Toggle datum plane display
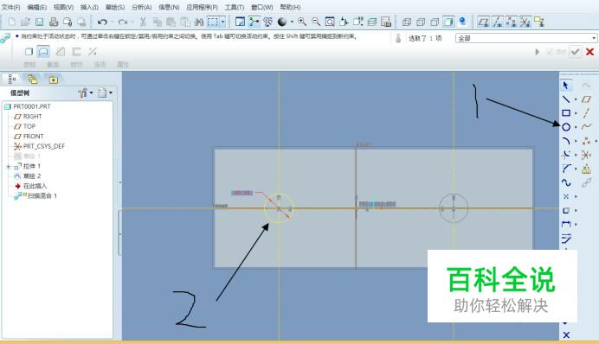This screenshot has height=344, width=599. tap(483, 22)
